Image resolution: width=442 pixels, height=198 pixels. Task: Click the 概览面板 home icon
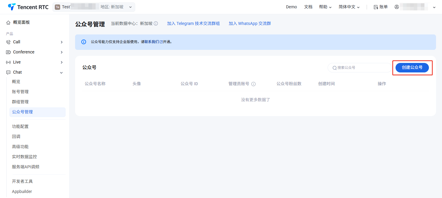tap(8, 23)
